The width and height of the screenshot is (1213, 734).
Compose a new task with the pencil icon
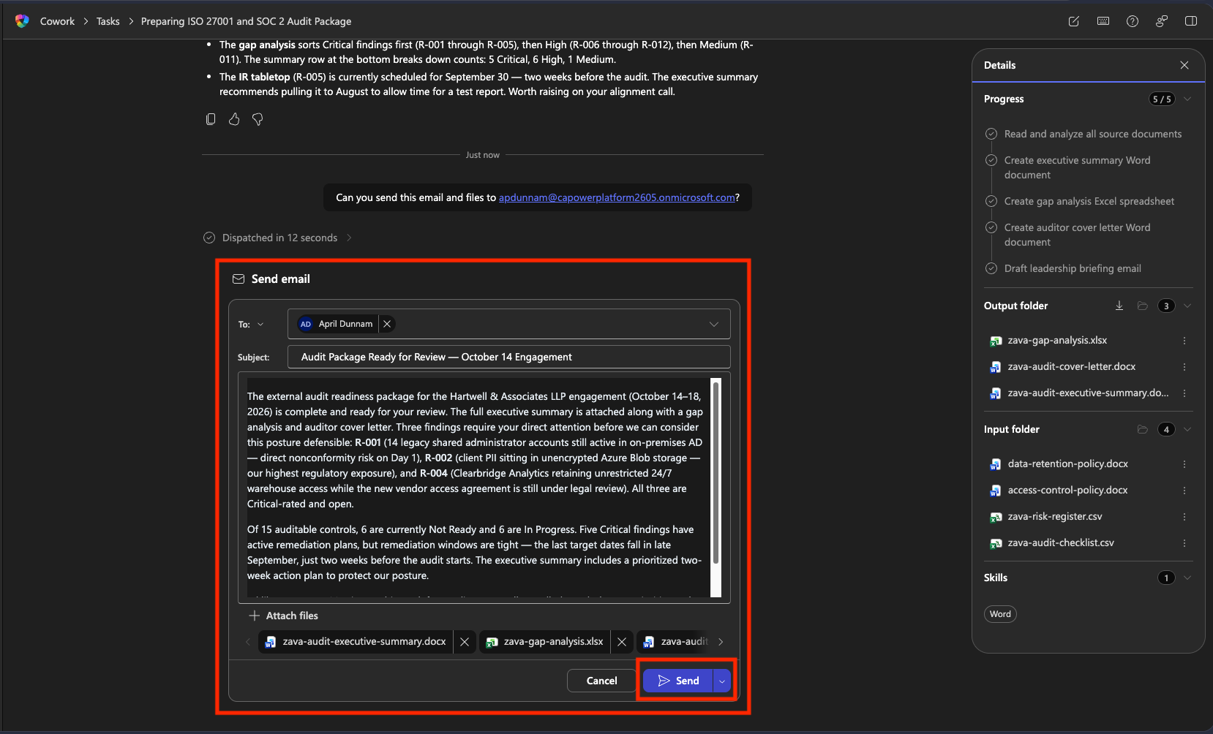[1074, 21]
